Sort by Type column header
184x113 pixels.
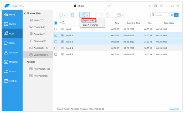click(x=63, y=23)
